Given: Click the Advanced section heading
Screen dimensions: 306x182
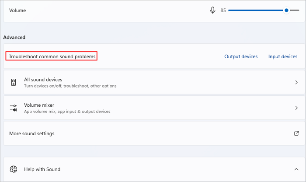Looking at the screenshot, I should click(14, 38).
